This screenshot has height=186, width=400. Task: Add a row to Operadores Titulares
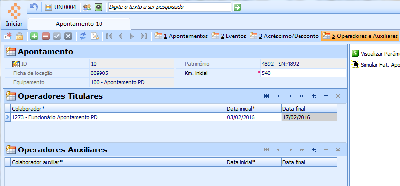314,96
